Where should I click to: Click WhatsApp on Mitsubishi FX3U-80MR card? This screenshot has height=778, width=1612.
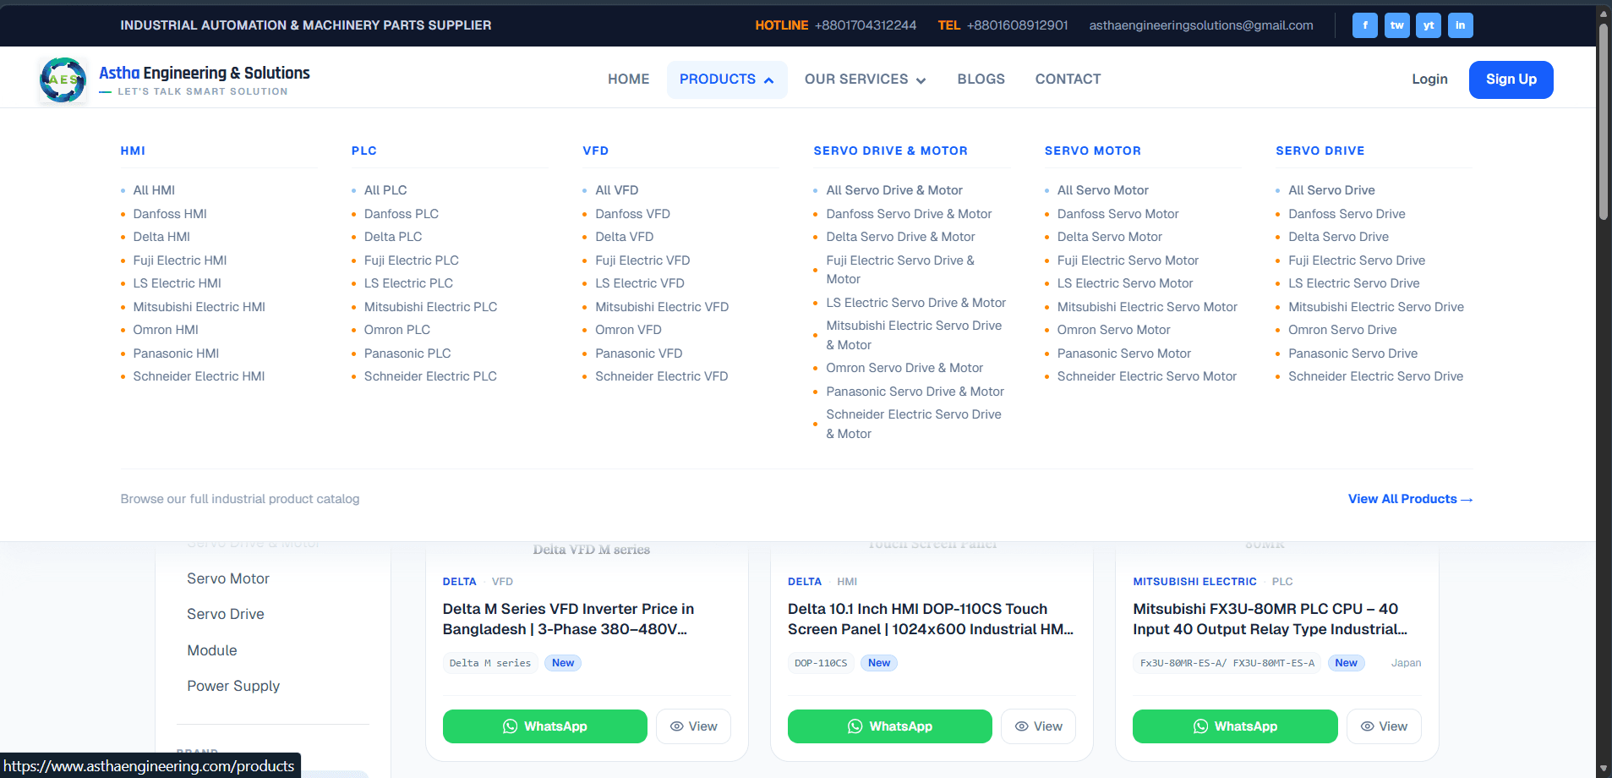(x=1235, y=726)
